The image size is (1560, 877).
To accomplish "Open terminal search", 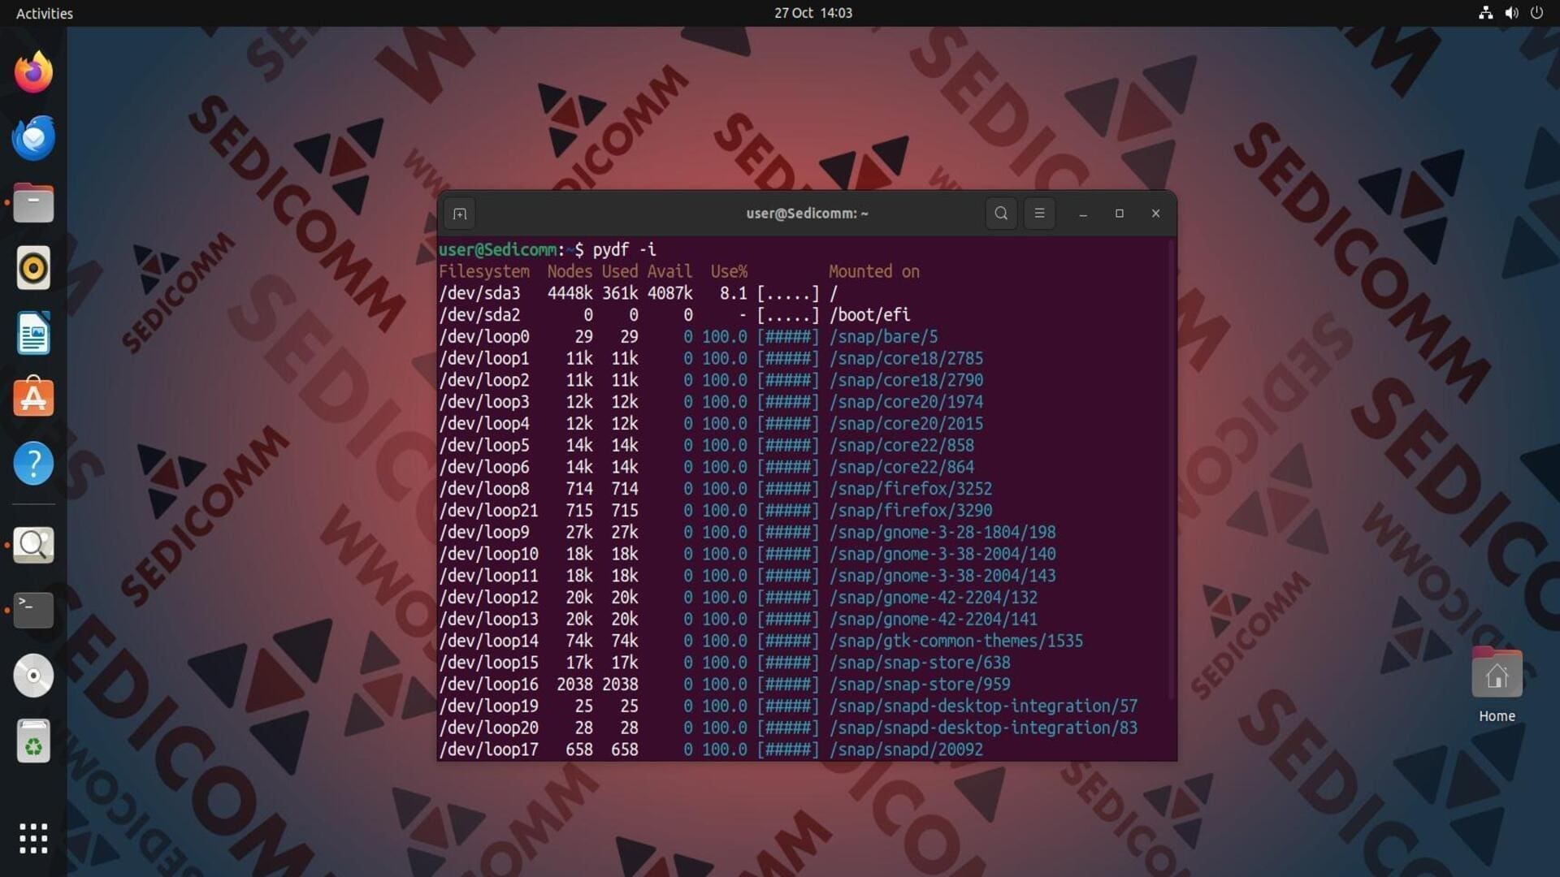I will 1001,214.
